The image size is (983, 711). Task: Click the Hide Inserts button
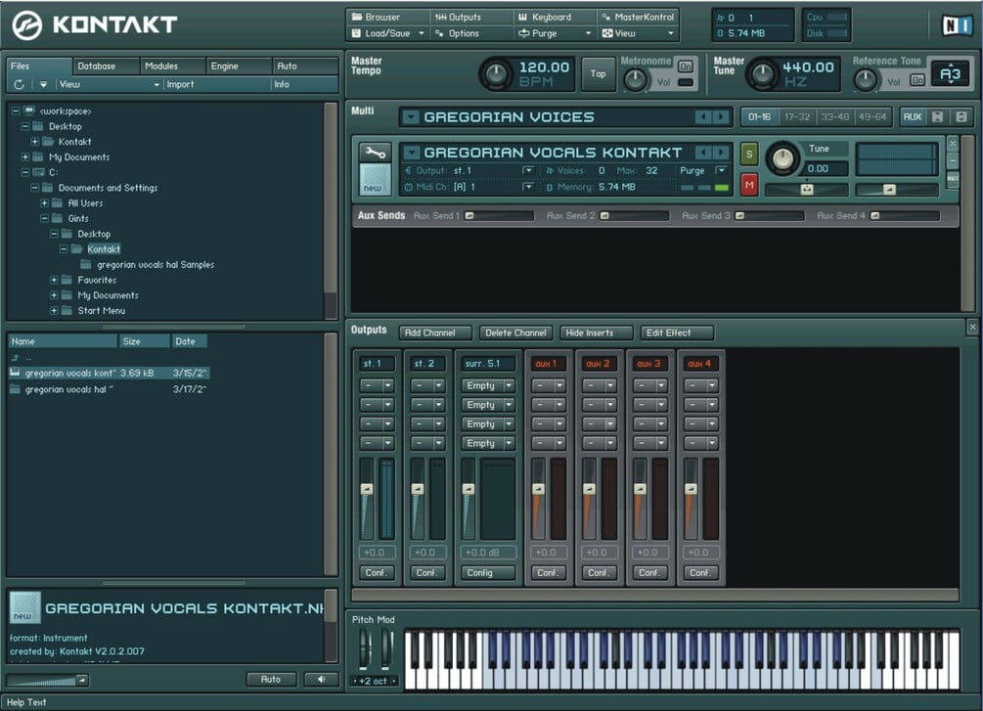(x=597, y=333)
